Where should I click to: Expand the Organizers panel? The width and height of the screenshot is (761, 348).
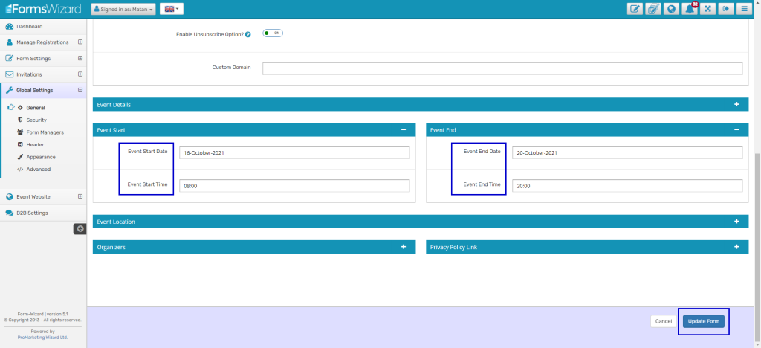coord(403,246)
